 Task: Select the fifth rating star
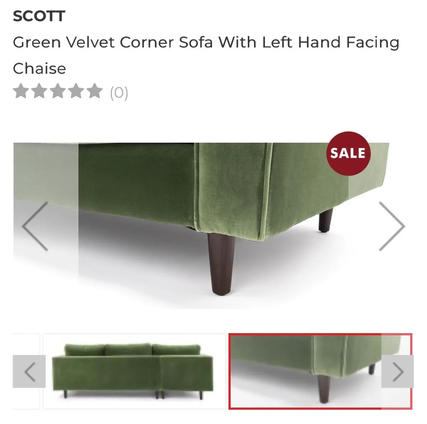pos(95,91)
